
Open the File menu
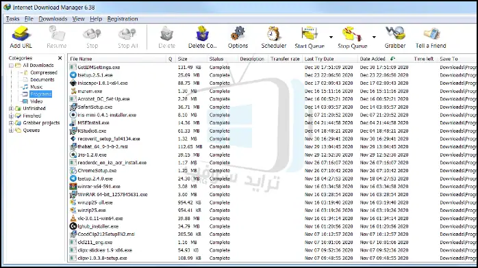[x=29, y=19]
